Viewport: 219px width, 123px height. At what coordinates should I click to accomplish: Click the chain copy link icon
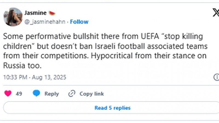tap(72, 93)
